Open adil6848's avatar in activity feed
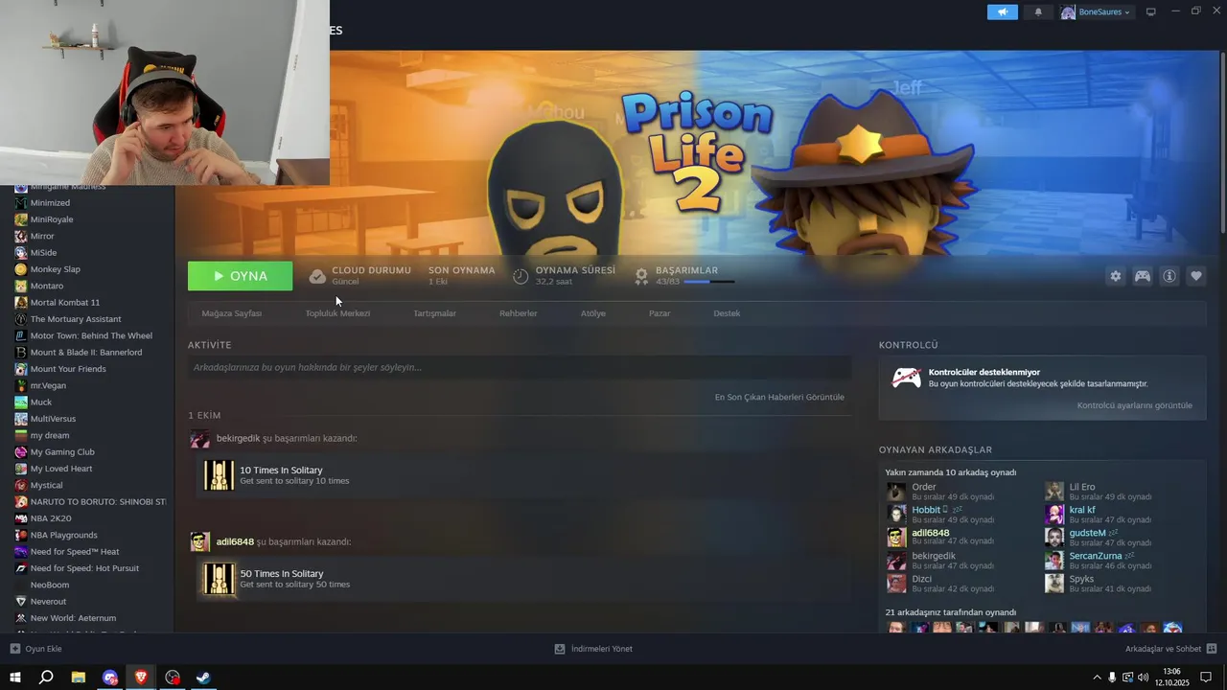 pyautogui.click(x=199, y=542)
